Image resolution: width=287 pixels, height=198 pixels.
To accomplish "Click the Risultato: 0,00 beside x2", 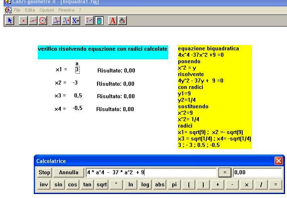I will click(x=116, y=84).
